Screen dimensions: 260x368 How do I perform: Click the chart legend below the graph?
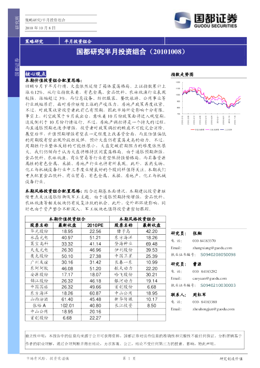(x=211, y=129)
